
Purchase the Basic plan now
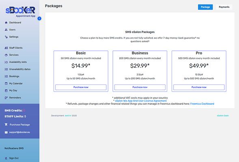coord(81,87)
